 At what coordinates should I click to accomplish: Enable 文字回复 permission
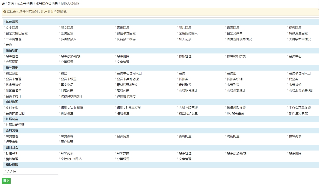click(5, 27)
